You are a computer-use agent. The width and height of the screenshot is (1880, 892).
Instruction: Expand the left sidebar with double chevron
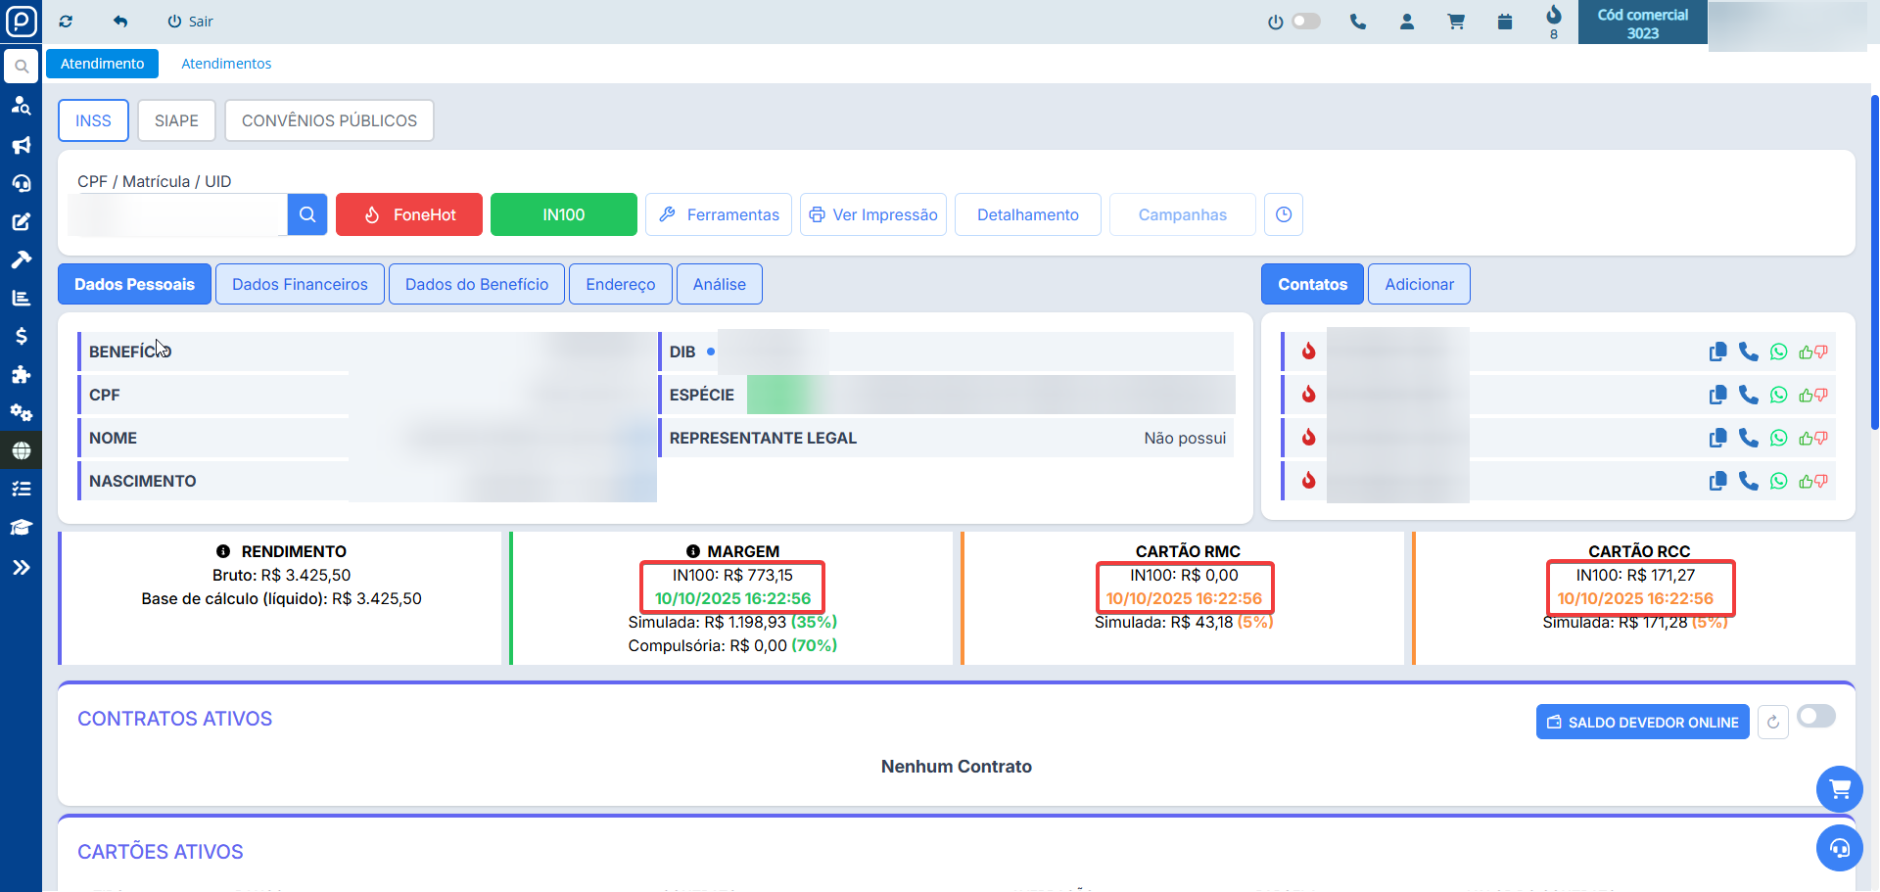[21, 568]
